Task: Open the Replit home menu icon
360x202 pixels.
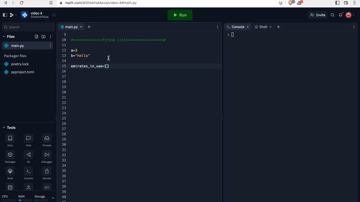Action: tap(11, 15)
